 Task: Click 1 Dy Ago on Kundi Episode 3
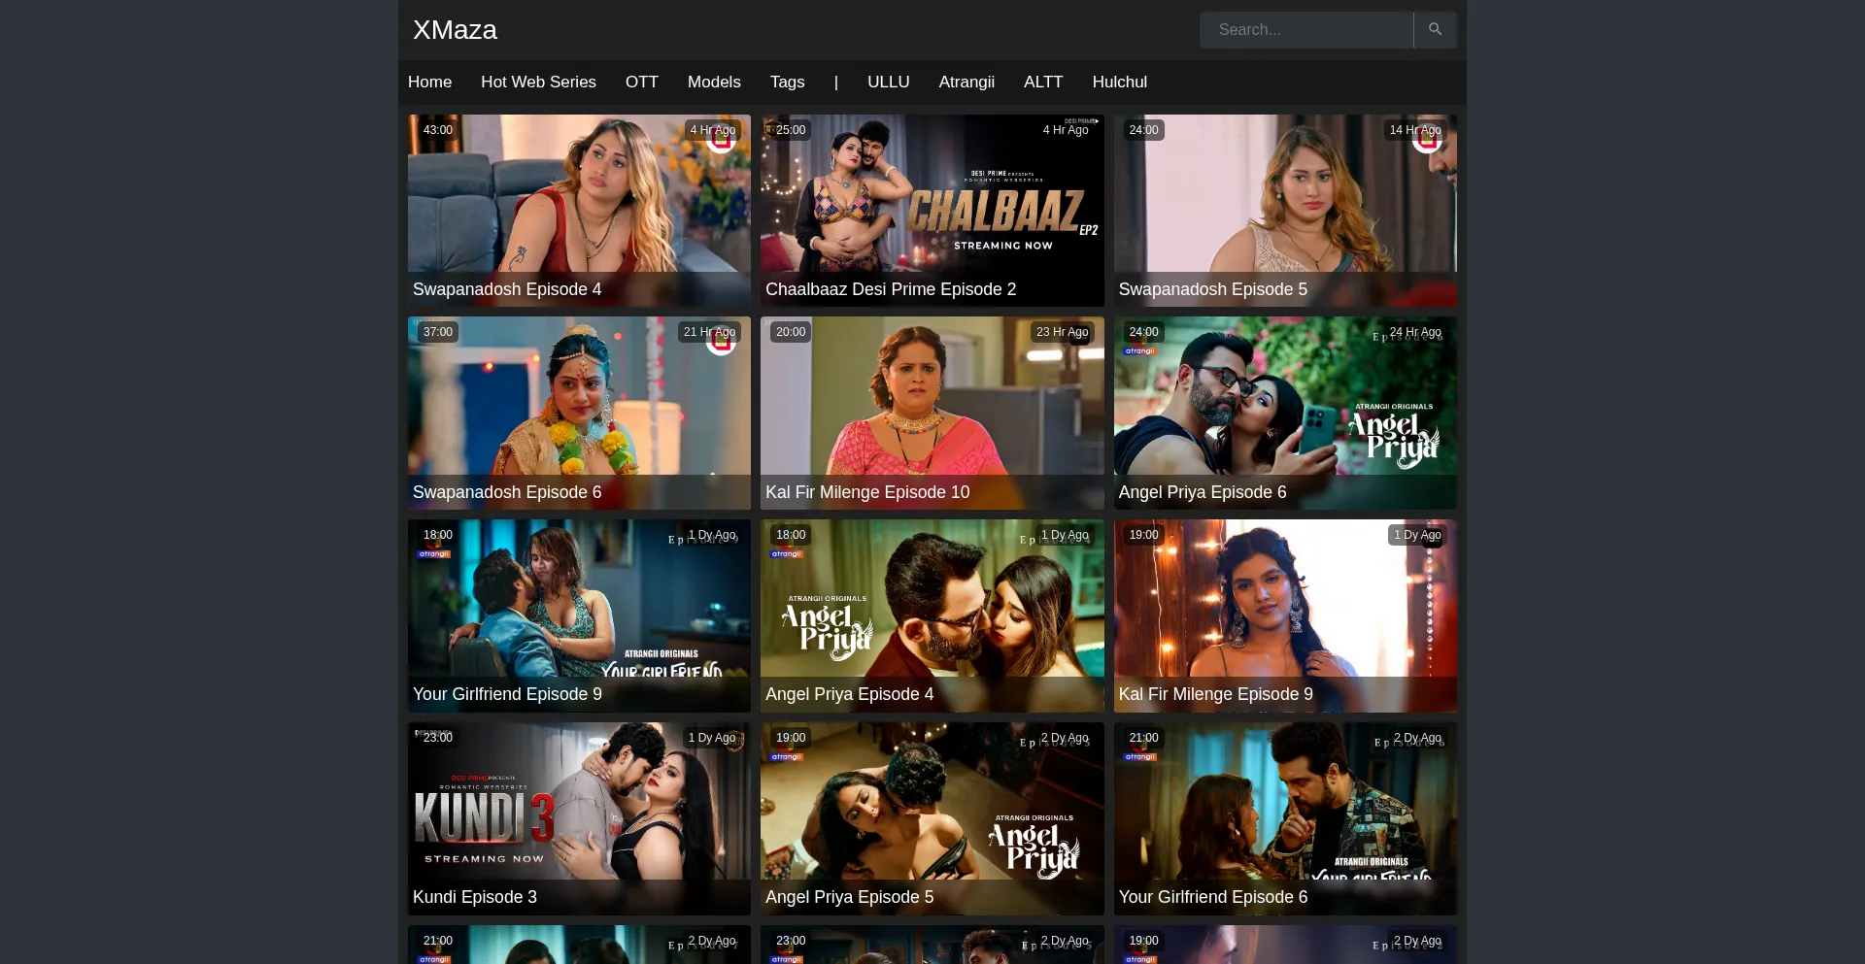tap(712, 738)
